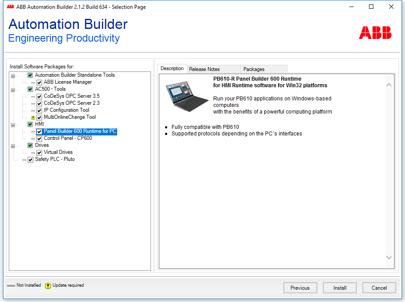Click 'Supported protocols depending' bullet text
The image size is (405, 302).
pos(237,134)
